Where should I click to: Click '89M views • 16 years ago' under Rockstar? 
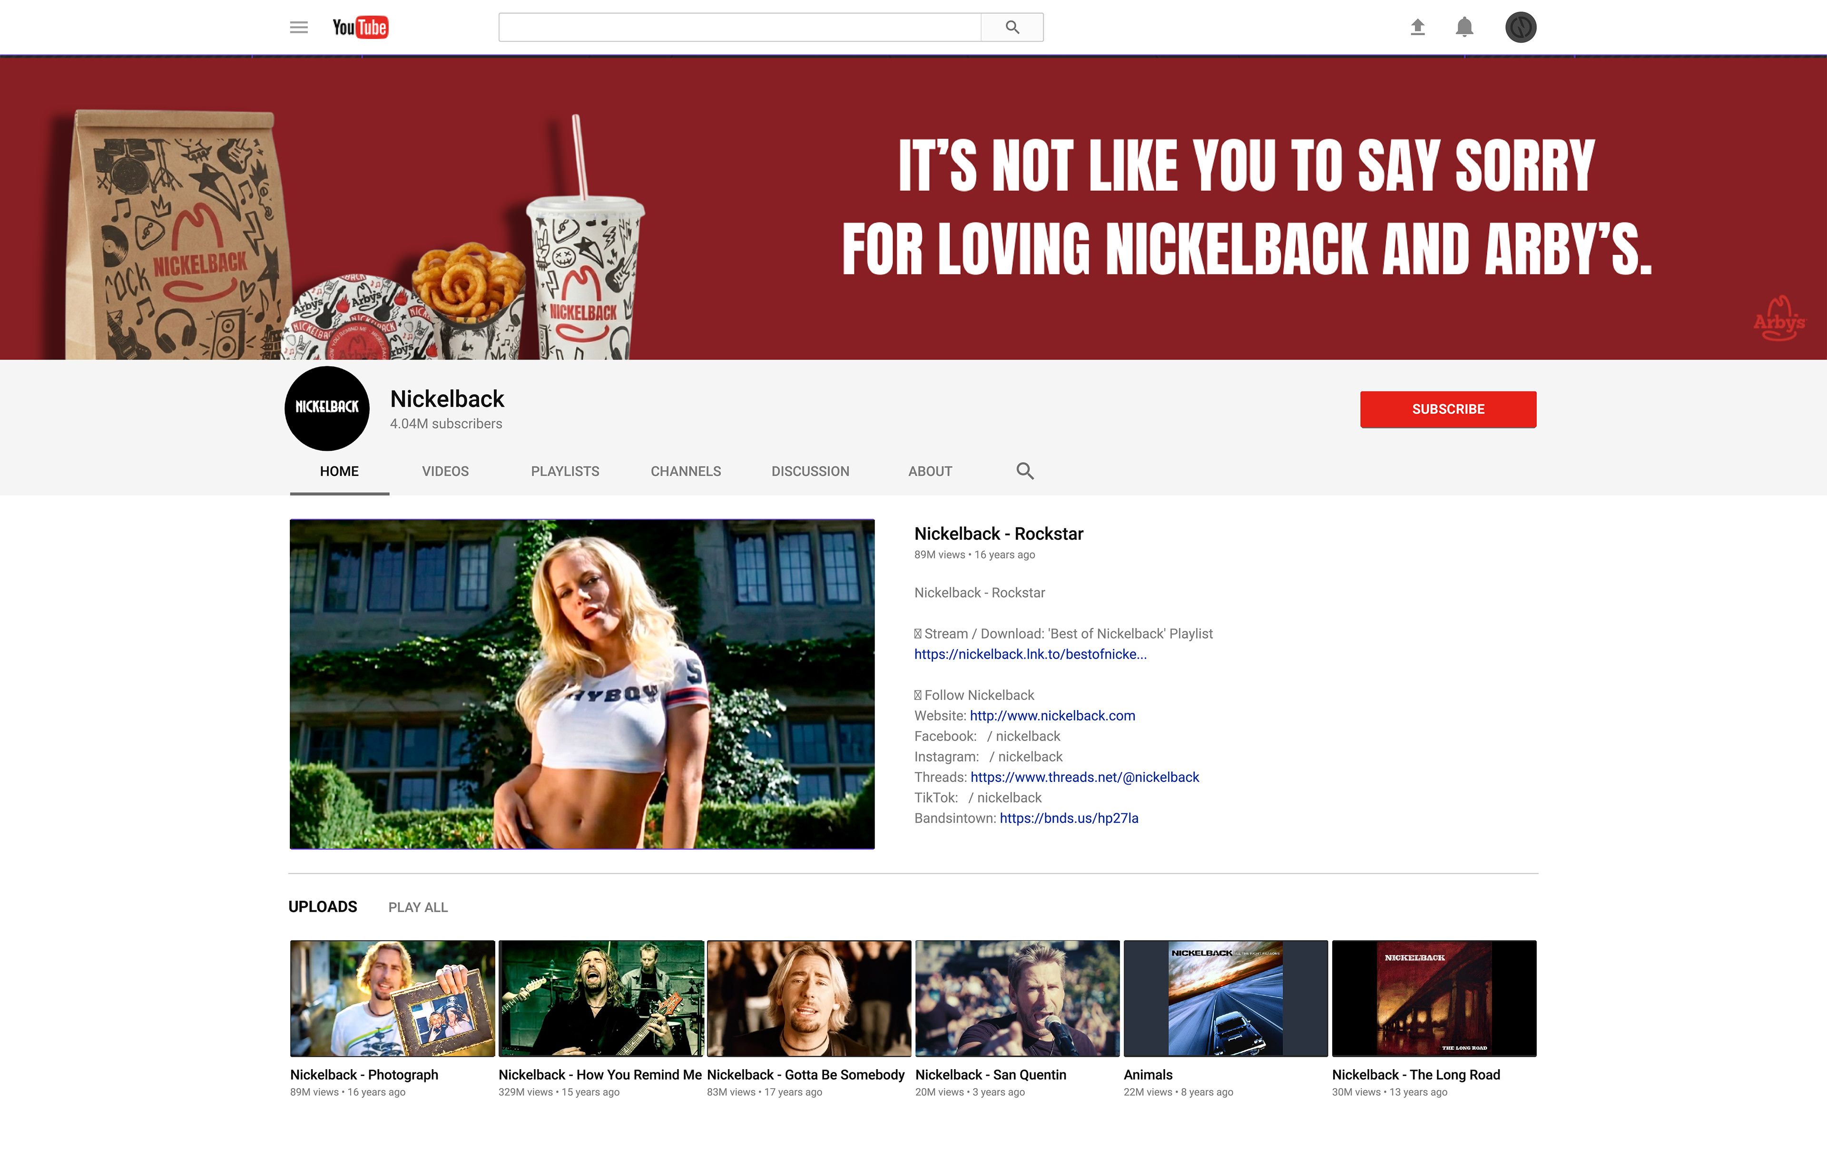click(x=974, y=555)
